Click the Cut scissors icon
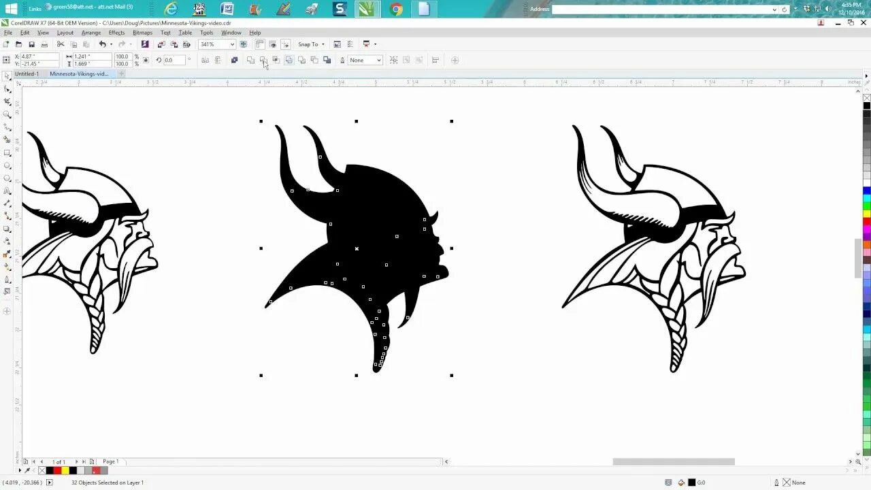The image size is (871, 490). [61, 44]
